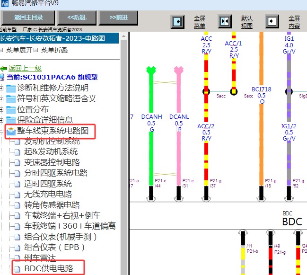Screen dimensions: 307x275
Task: Open the 分时四驱系统电路 diagram
Action: (56, 173)
